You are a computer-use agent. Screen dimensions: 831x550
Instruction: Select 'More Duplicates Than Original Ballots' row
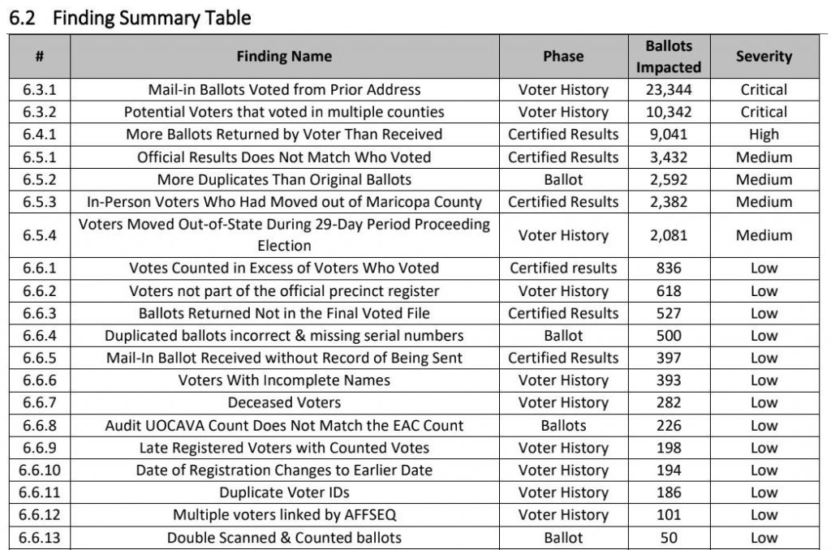(x=284, y=179)
